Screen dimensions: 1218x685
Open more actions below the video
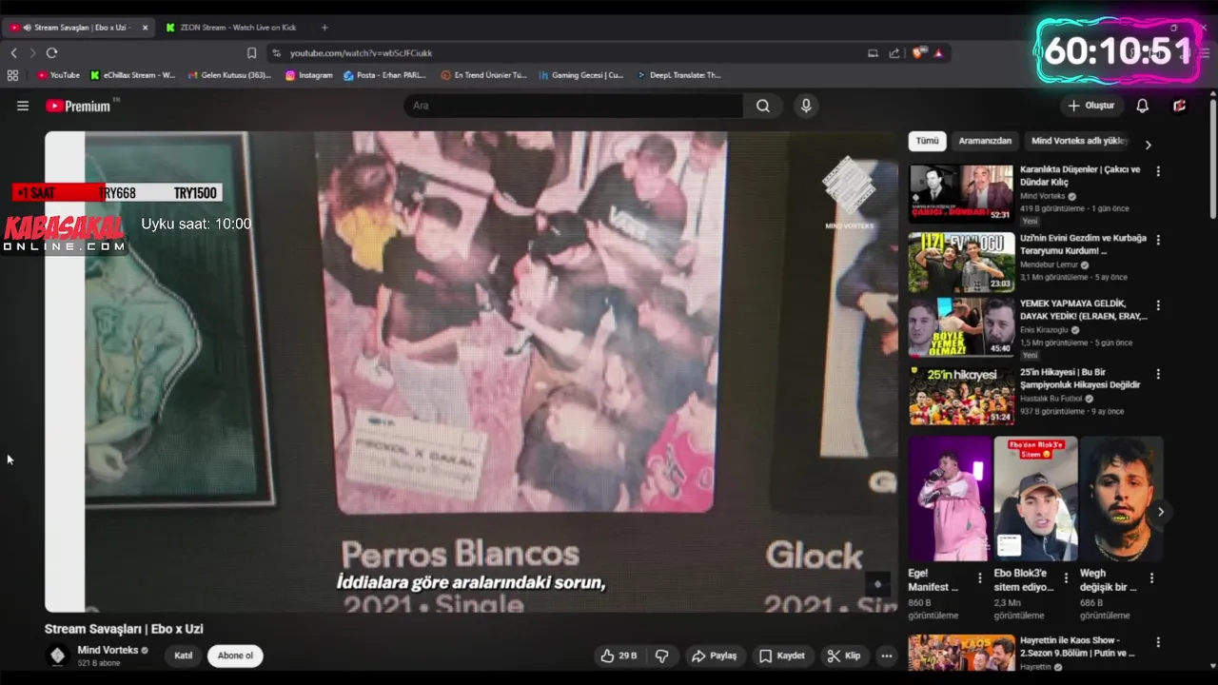pyautogui.click(x=887, y=656)
